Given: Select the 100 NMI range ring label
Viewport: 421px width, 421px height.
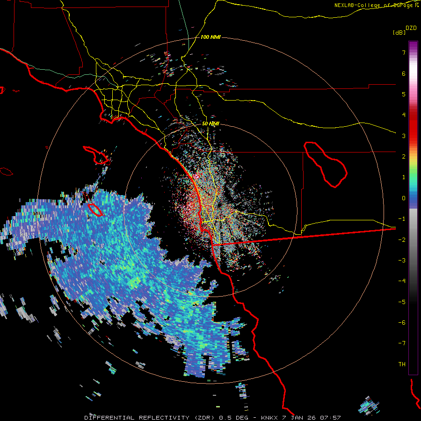Looking at the screenshot, I should coord(210,37).
